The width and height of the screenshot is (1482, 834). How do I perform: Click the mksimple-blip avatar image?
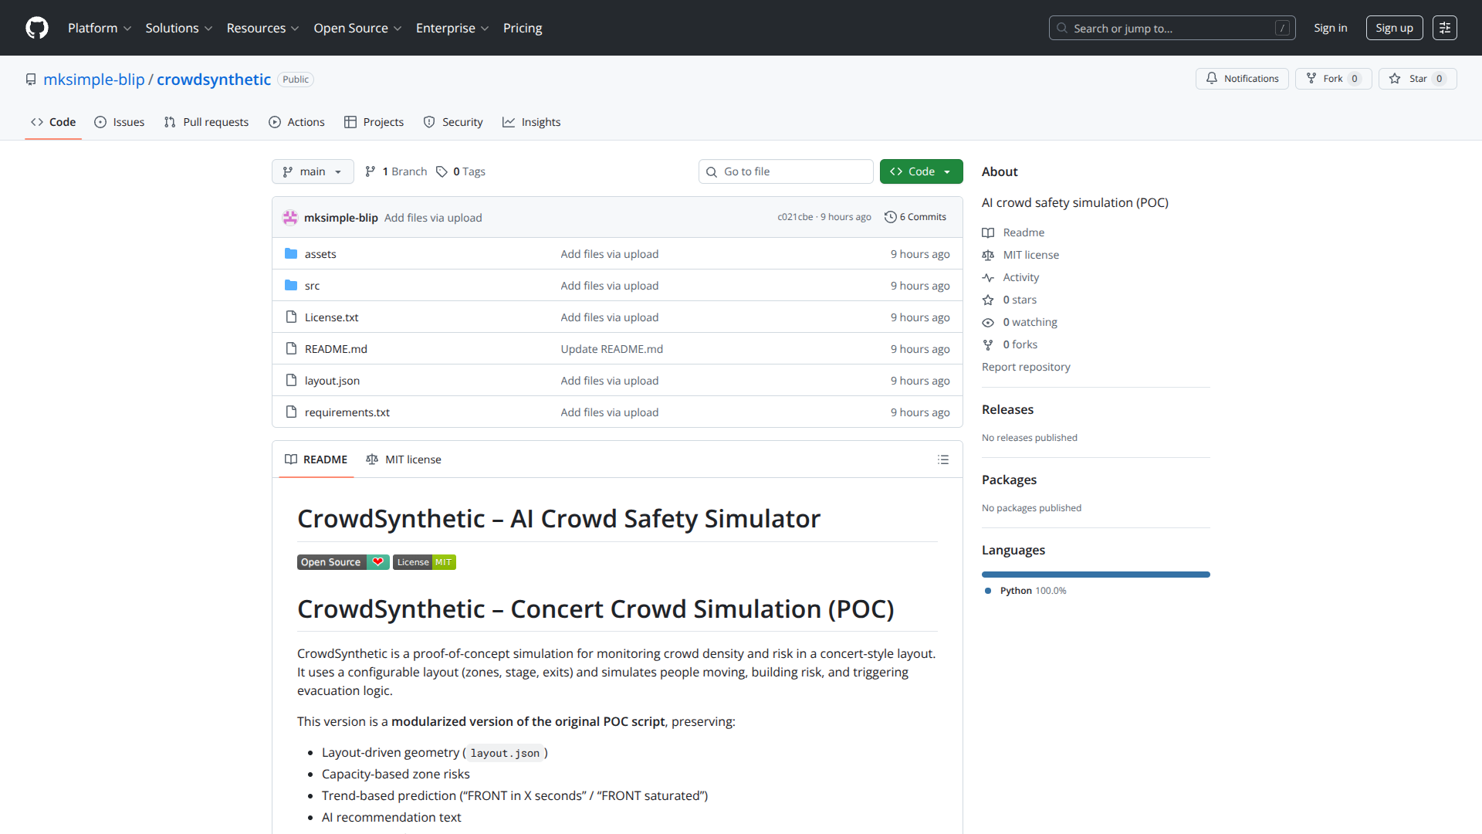290,218
